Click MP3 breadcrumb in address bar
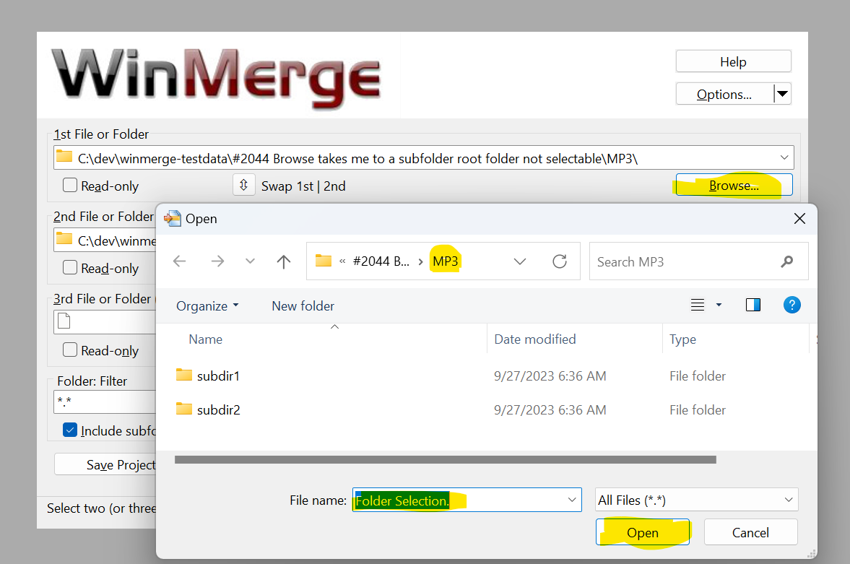The image size is (850, 564). click(445, 261)
